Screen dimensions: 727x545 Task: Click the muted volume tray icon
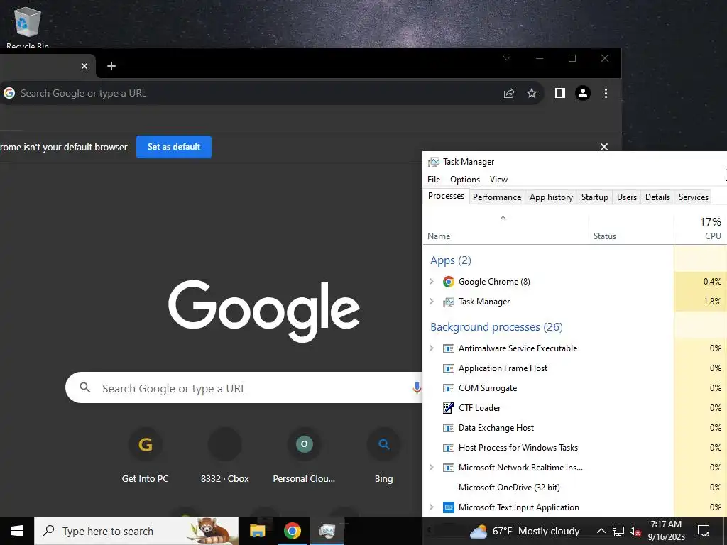[x=635, y=531]
